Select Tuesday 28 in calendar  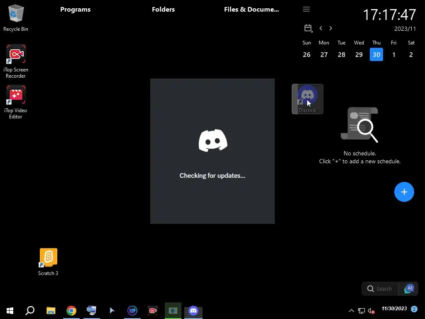[342, 54]
